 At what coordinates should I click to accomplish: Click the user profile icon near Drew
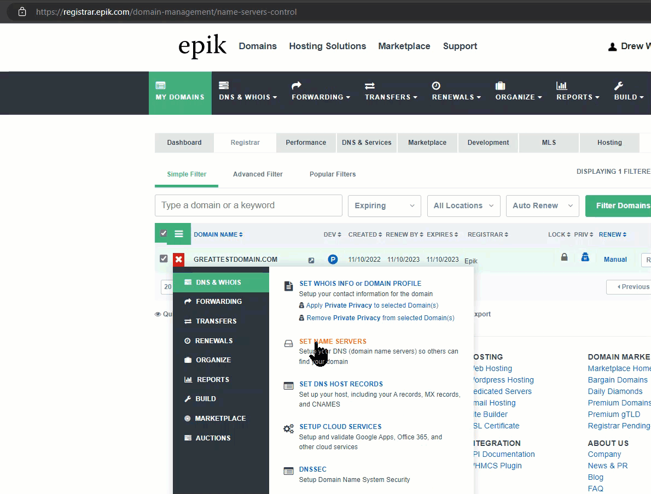(x=612, y=47)
